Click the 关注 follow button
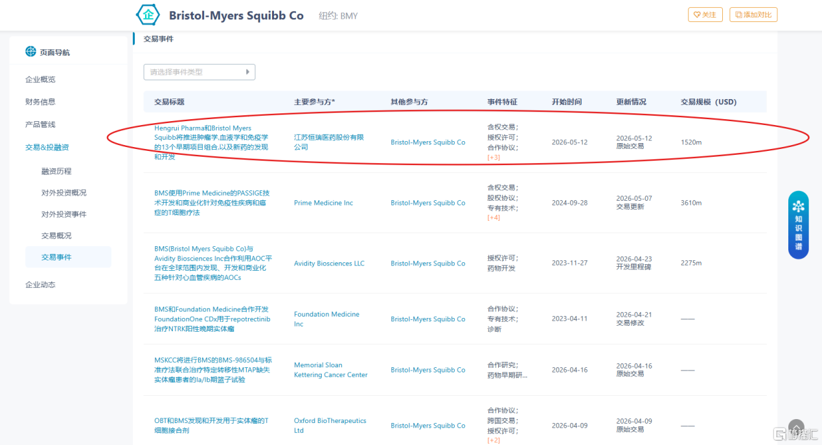Image resolution: width=822 pixels, height=445 pixels. coord(705,15)
